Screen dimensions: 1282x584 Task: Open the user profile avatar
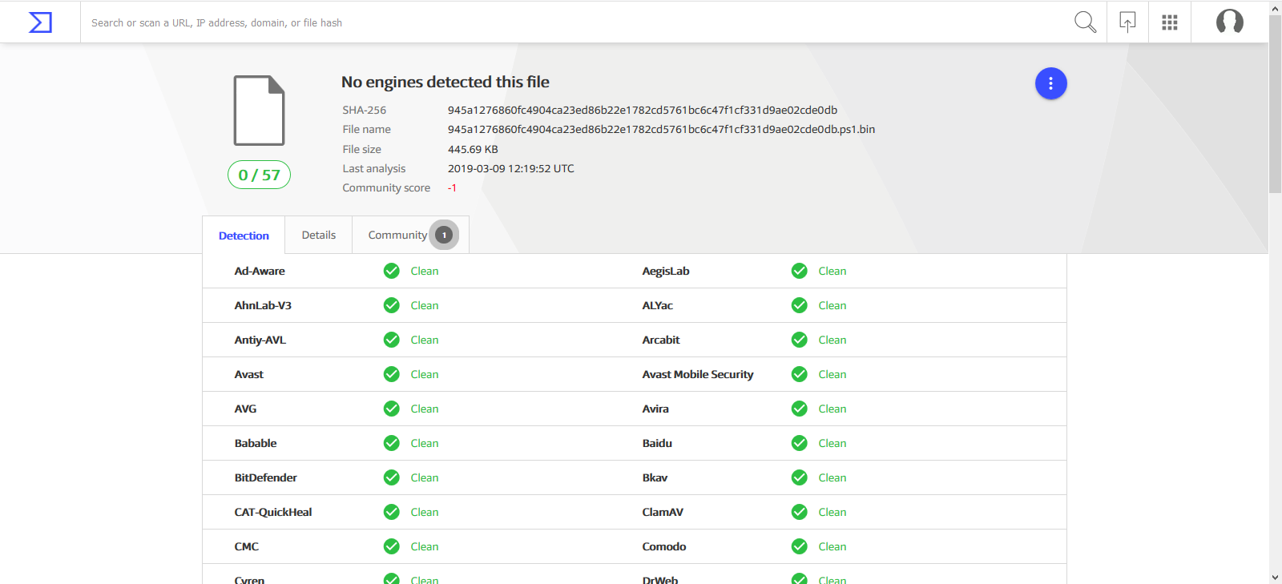(x=1230, y=22)
